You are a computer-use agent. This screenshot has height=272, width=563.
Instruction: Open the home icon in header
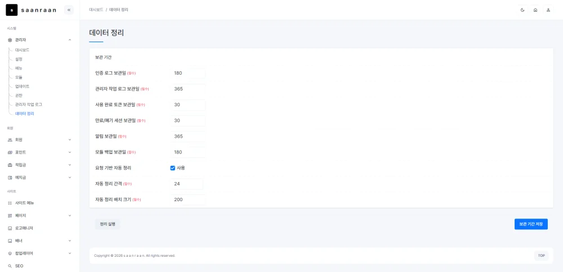tap(535, 10)
